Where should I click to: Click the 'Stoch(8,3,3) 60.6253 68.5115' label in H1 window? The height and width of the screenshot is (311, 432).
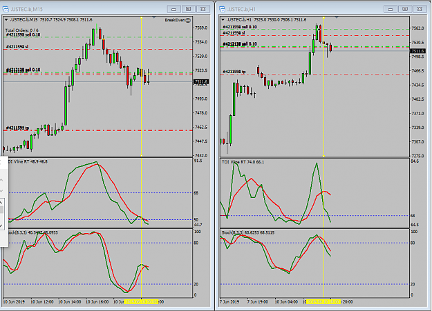[x=248, y=232]
